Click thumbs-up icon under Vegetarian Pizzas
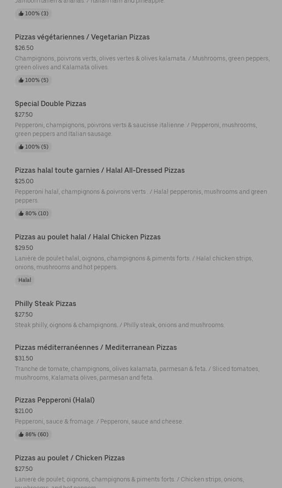 click(x=21, y=80)
